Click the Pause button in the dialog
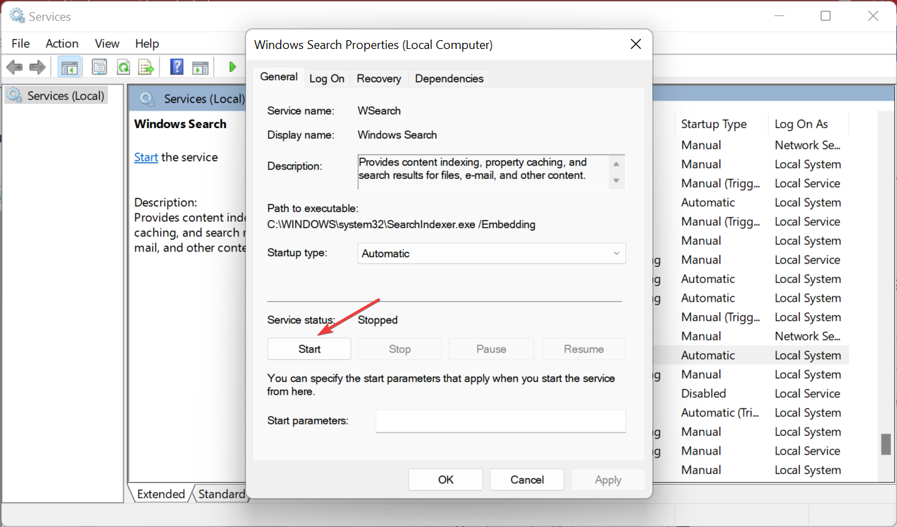This screenshot has height=527, width=897. [x=491, y=349]
